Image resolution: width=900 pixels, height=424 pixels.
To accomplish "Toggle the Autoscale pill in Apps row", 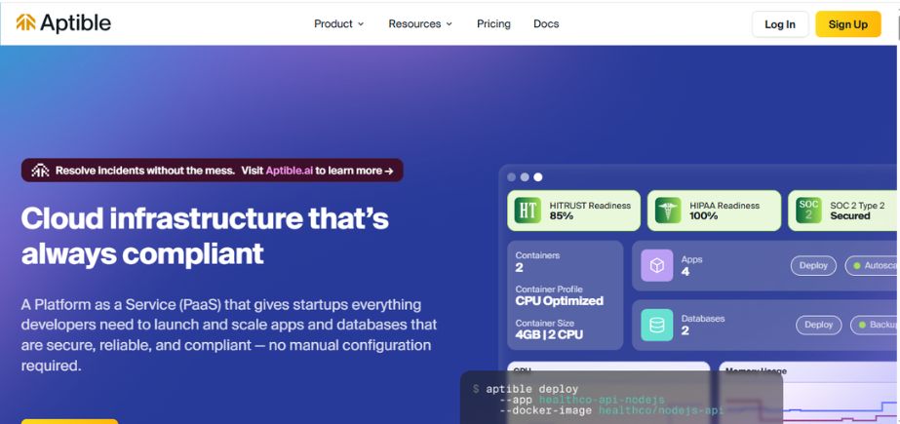I will [872, 266].
